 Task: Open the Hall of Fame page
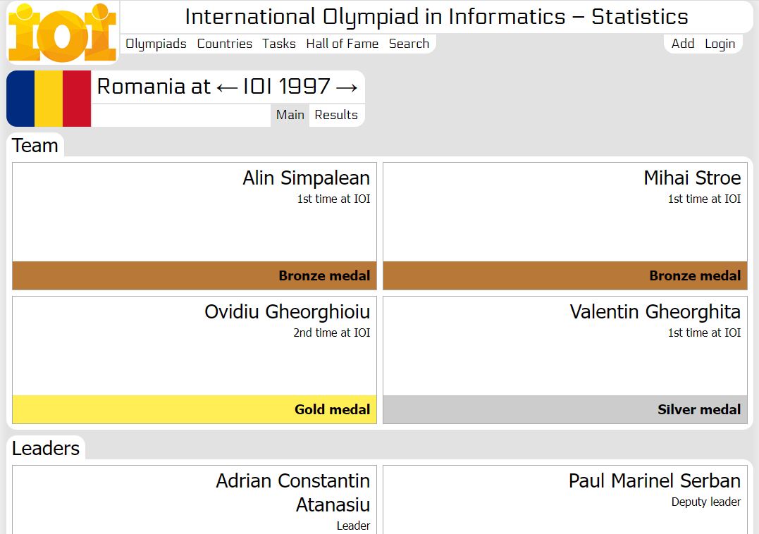click(x=342, y=44)
